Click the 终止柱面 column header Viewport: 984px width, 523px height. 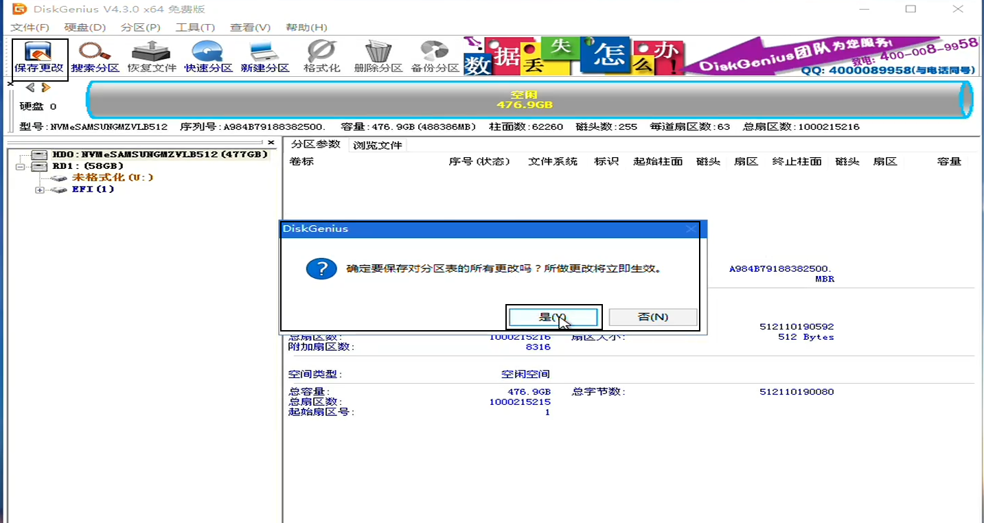click(x=797, y=162)
